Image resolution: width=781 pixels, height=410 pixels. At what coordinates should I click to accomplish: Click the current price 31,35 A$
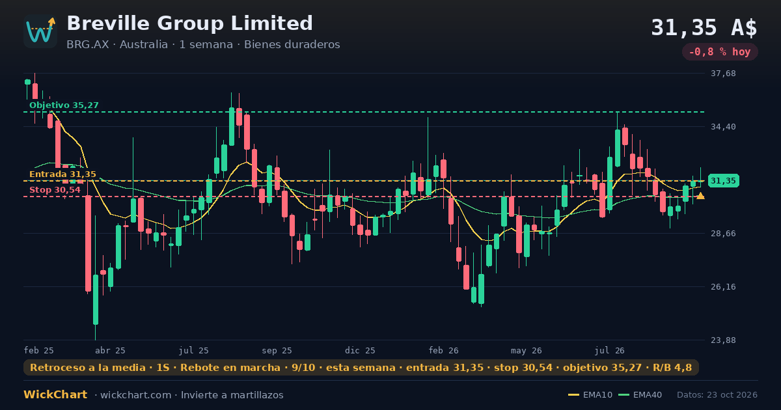tap(704, 27)
